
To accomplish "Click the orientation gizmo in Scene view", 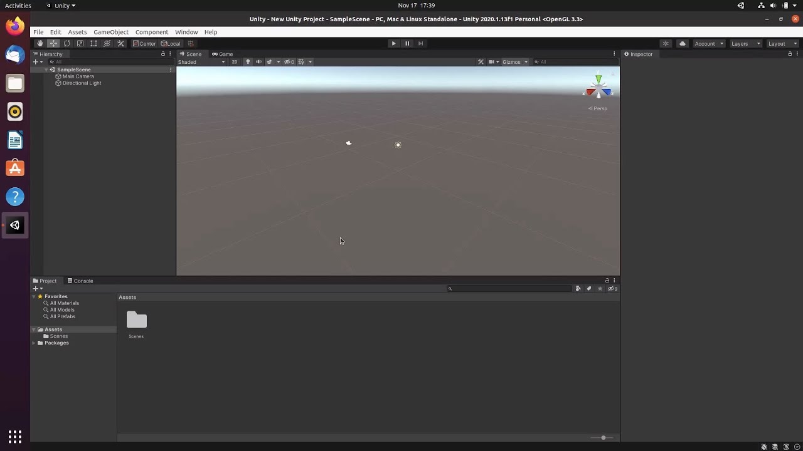I will click(598, 86).
